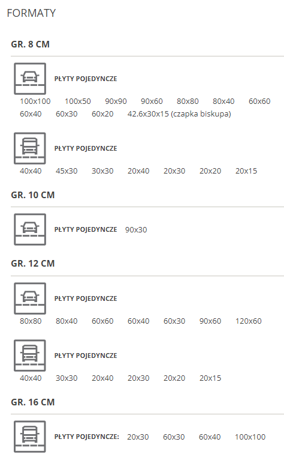Choose the 90x30 format under GR. 10 CM
The image size is (284, 457).
[x=136, y=229]
